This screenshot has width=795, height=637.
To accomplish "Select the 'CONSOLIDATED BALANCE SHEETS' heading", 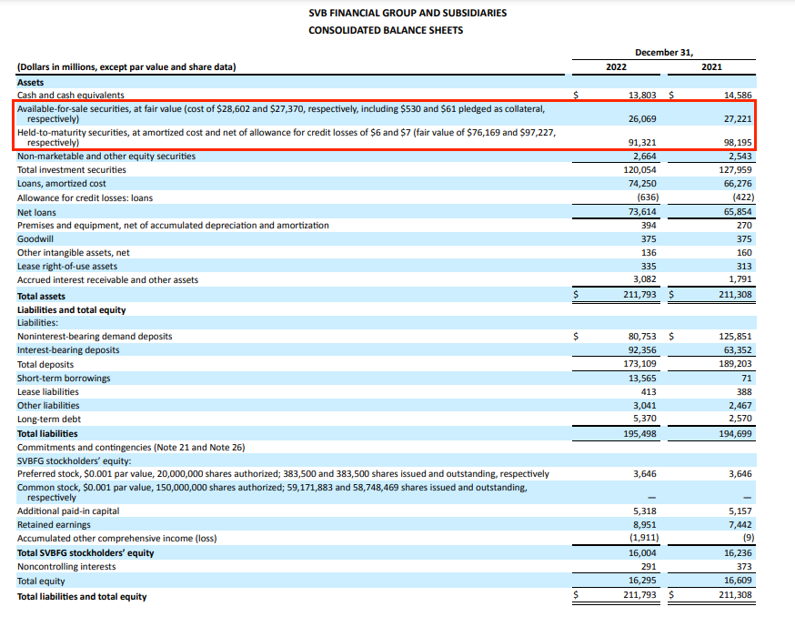I will [386, 30].
